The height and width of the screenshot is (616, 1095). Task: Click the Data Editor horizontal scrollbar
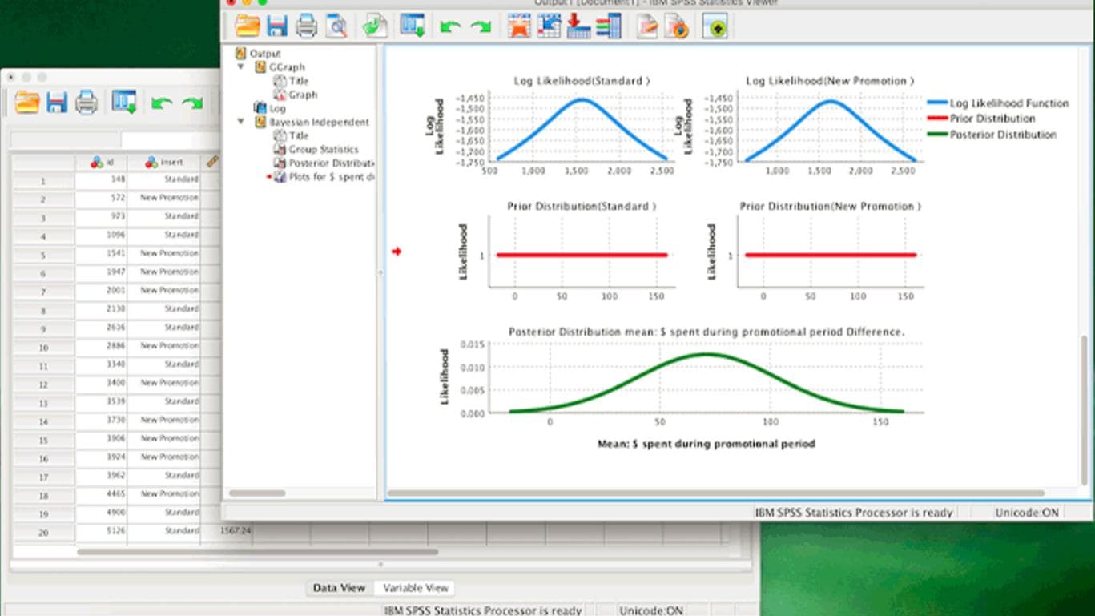pyautogui.click(x=257, y=552)
